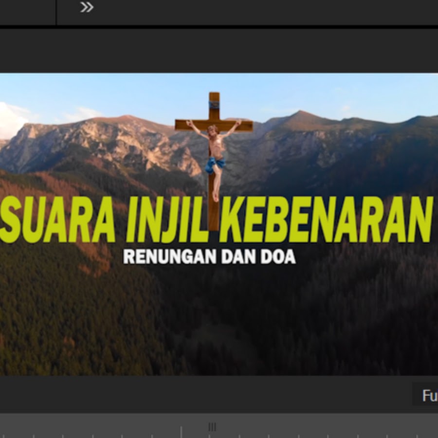438x438 pixels.
Task: Click the triple-bar grip handle on the time ruler
Action: pyautogui.click(x=212, y=427)
